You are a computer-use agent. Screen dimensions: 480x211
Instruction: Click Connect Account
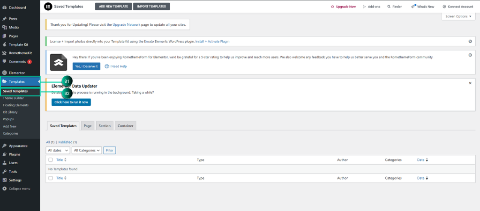pos(457,7)
